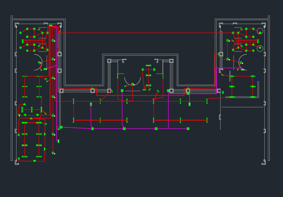The height and width of the screenshot is (197, 283).
Task: Select the green square where the bottom magenta line starts
Action: 61,127
